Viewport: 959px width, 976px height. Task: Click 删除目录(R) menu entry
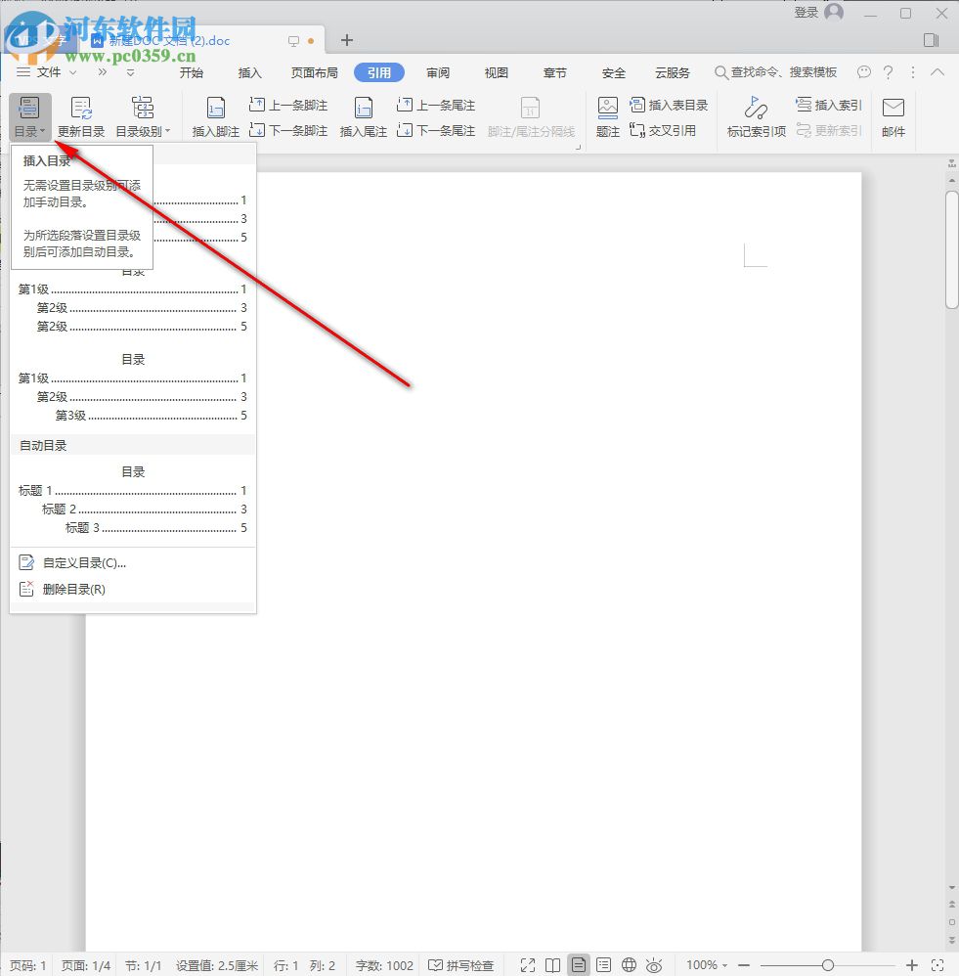(x=133, y=589)
